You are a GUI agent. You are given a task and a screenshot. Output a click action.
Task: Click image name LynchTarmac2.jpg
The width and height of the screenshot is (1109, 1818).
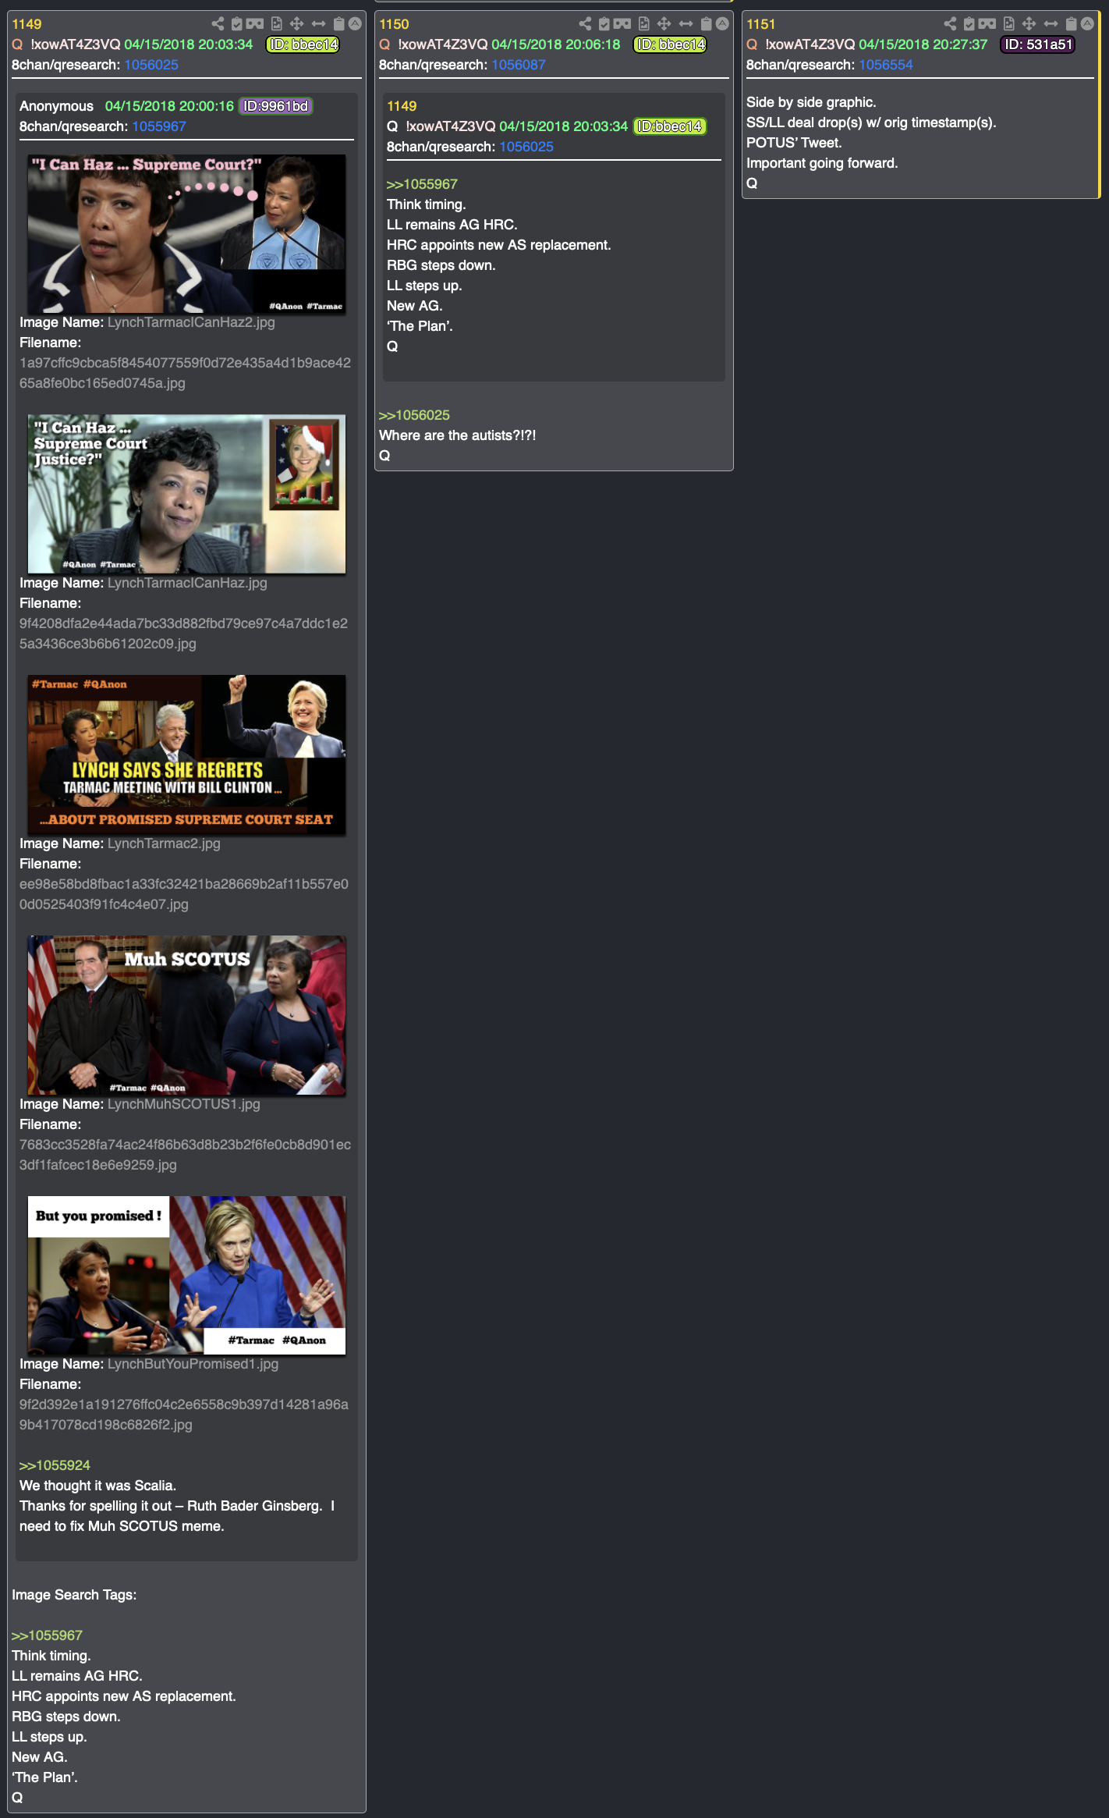click(x=164, y=843)
